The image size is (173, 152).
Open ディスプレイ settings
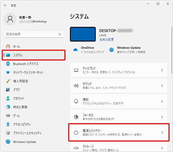(119, 70)
